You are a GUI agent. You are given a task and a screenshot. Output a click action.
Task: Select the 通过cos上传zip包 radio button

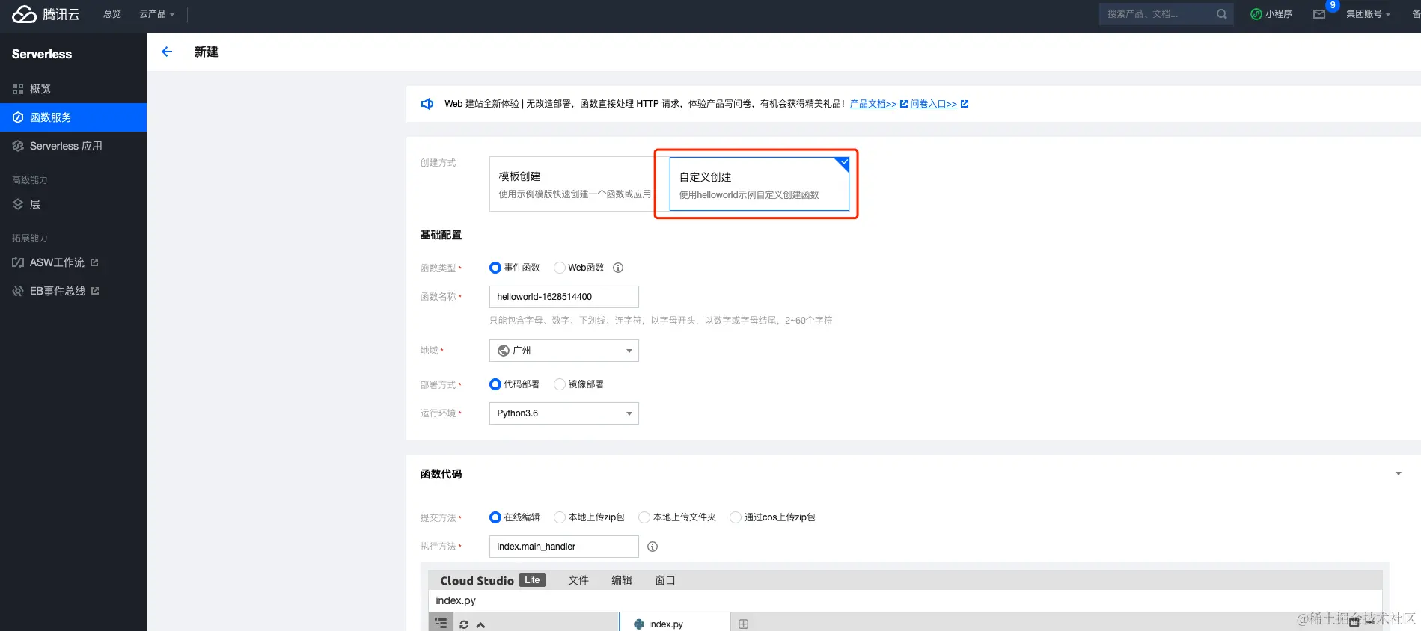736,517
